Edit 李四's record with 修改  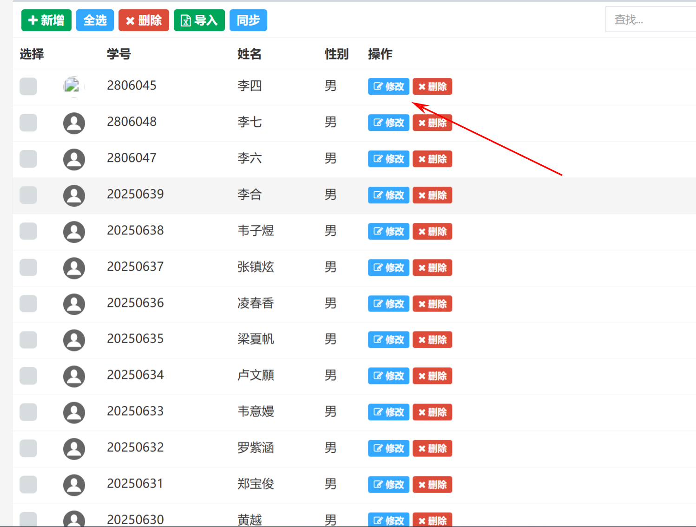pos(388,86)
